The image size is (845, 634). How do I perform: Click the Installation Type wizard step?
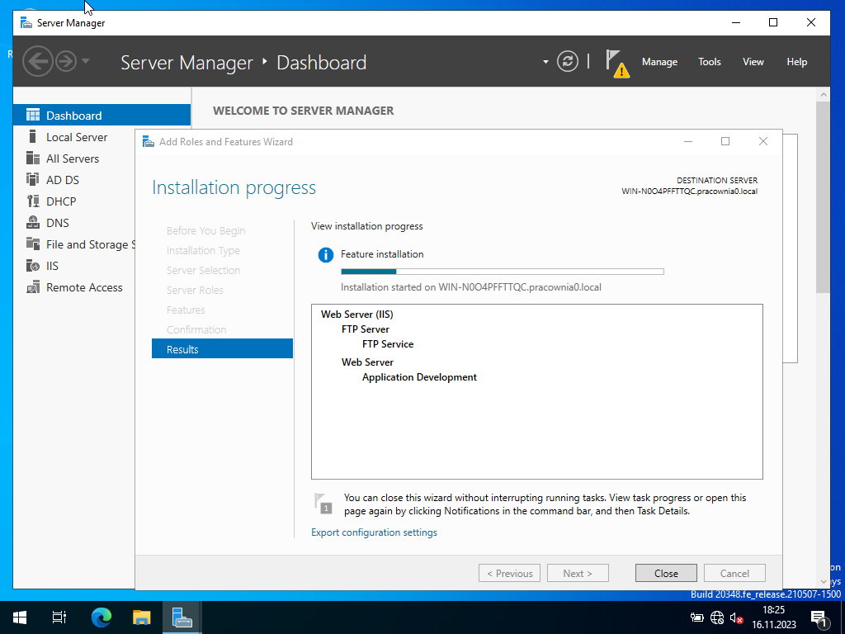point(203,251)
